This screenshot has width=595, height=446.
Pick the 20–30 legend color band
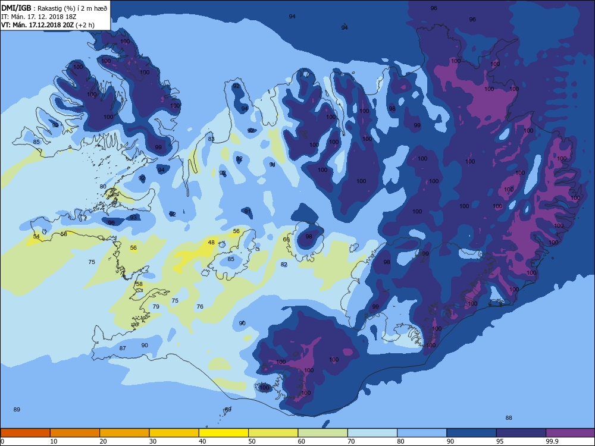tap(124, 433)
